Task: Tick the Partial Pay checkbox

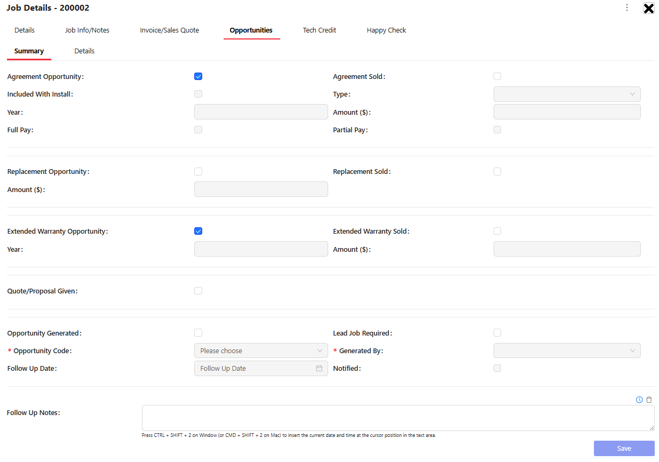Action: coord(497,130)
